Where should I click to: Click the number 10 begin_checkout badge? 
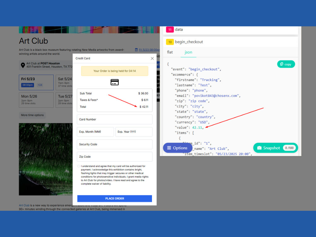pyautogui.click(x=170, y=42)
